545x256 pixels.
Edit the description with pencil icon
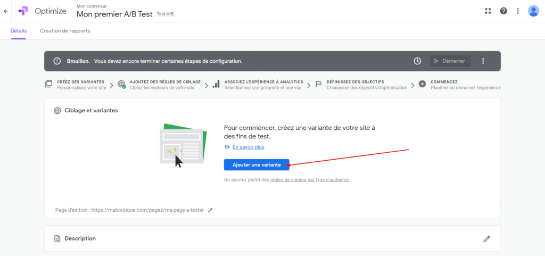486,239
